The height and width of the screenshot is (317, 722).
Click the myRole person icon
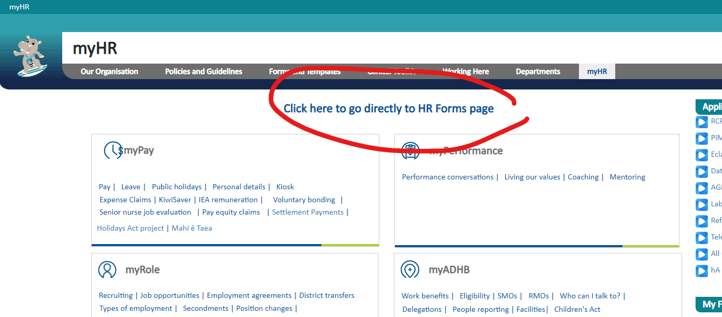[107, 270]
